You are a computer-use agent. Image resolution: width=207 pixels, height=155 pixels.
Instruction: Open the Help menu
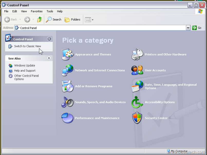tap(60, 11)
